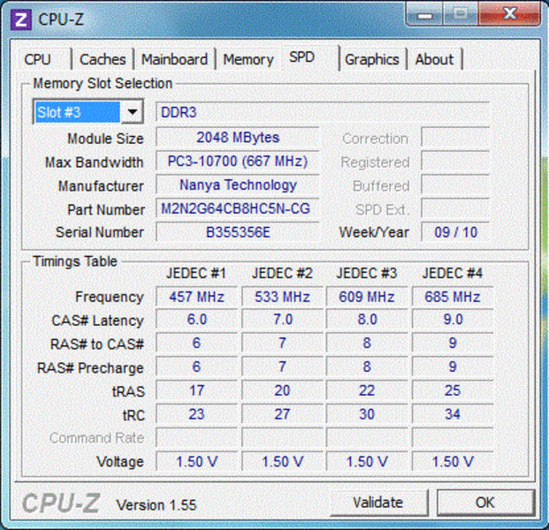Click the CPU-Z app icon in title bar

pos(23,19)
